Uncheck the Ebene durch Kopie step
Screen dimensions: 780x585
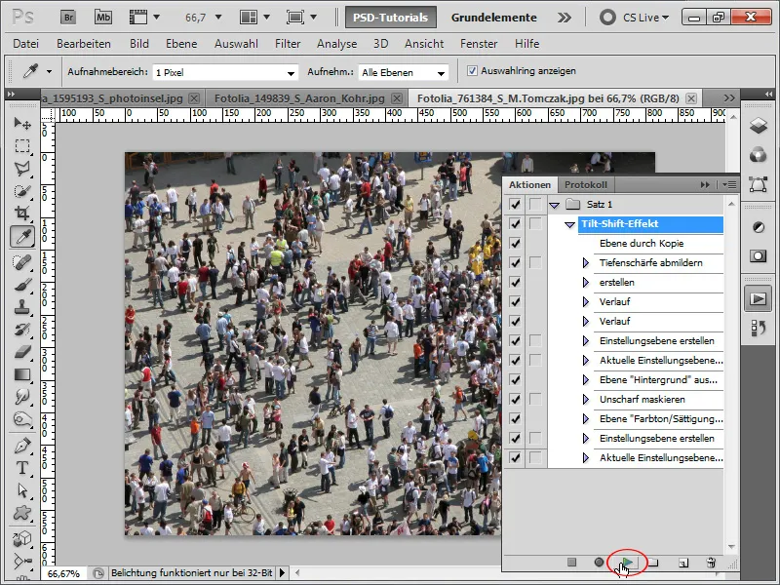tap(515, 243)
